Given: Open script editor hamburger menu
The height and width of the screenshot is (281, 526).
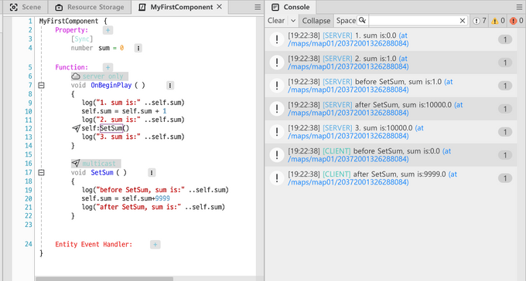Looking at the screenshot, I should [258, 7].
